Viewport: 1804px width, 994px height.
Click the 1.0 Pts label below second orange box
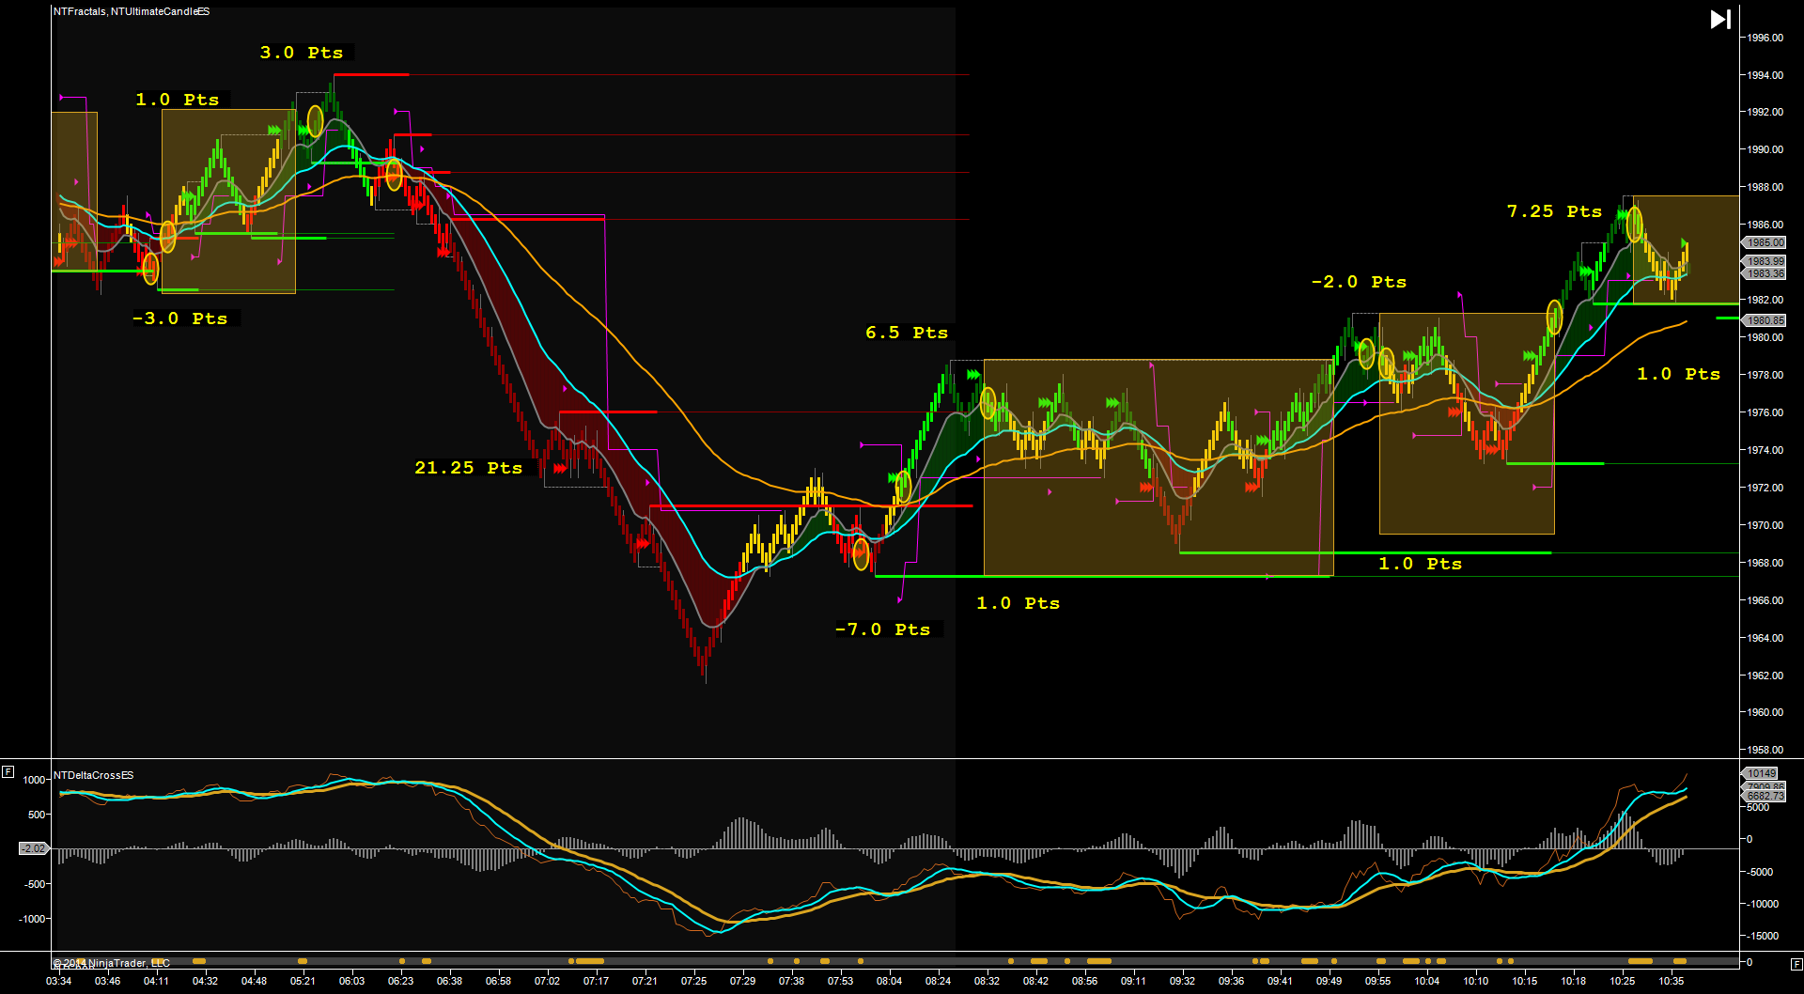(1421, 564)
